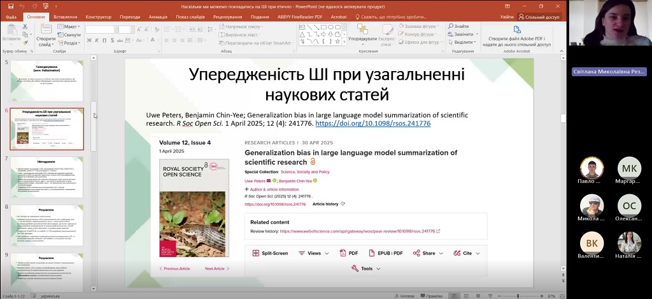Click the Find (Знайти) magnifier icon
The width and height of the screenshot is (652, 299).
[x=450, y=27]
